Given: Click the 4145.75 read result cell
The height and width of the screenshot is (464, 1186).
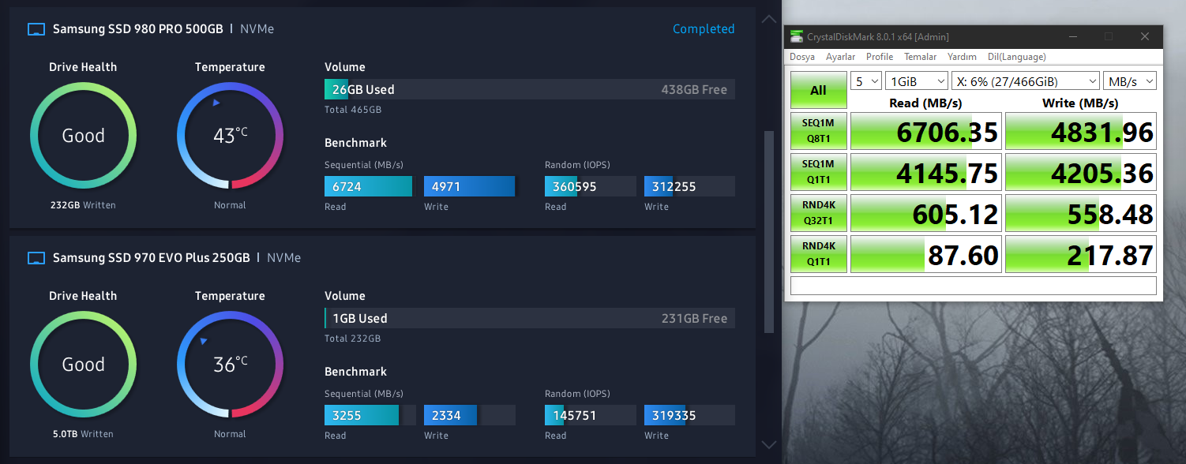Looking at the screenshot, I should (x=926, y=172).
